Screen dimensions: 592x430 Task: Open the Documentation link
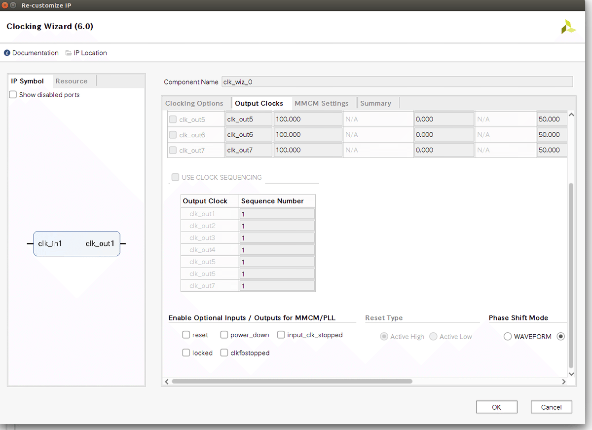pos(36,53)
